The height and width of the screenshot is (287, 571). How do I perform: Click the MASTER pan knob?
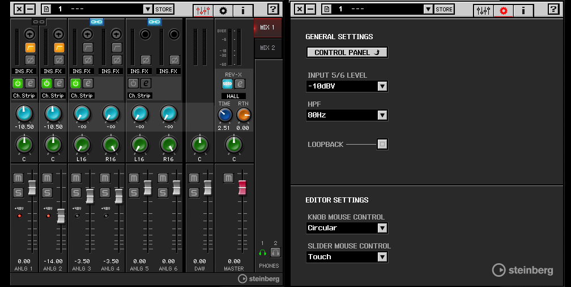pos(234,145)
